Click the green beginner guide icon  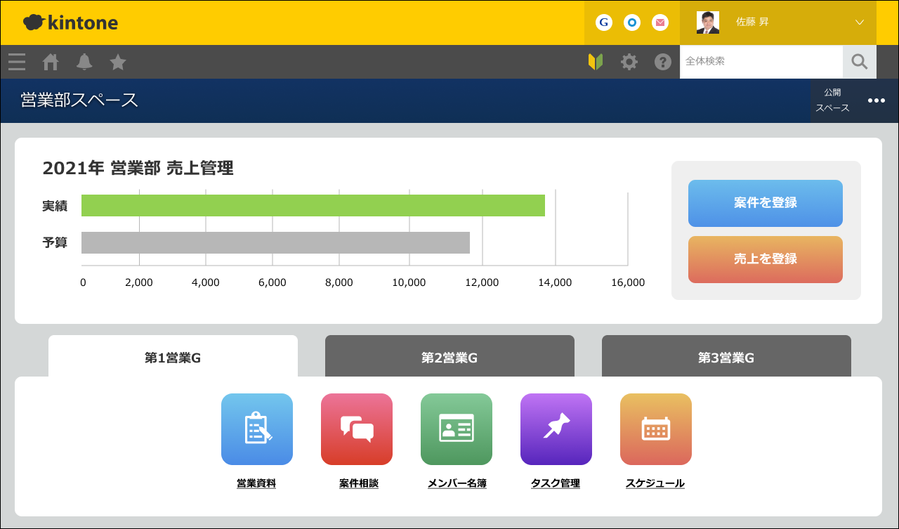(x=596, y=62)
